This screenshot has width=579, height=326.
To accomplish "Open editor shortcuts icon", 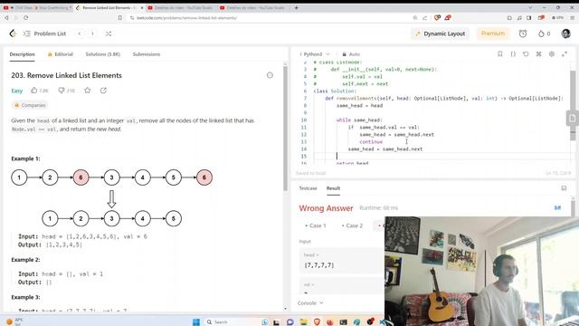I will [x=539, y=54].
